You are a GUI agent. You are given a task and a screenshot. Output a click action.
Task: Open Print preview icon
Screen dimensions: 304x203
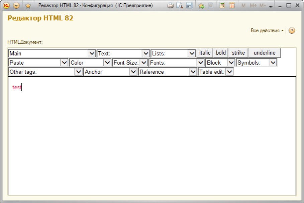pyautogui.click(x=180, y=6)
